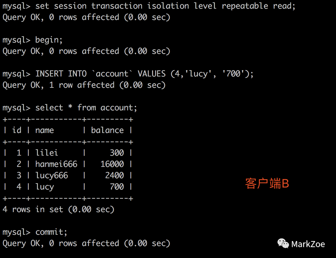Click the WeChat logo icon beside MarkZoe
Viewport: 336px width, 258px height.
pyautogui.click(x=283, y=243)
